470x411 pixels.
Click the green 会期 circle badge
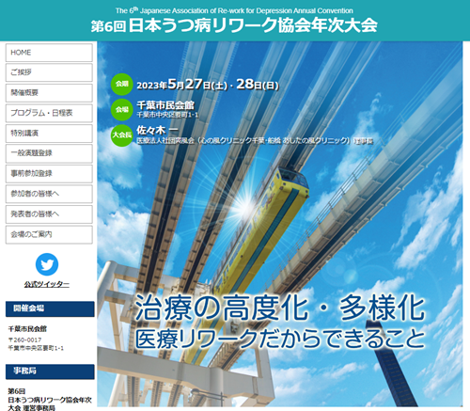pyautogui.click(x=122, y=84)
